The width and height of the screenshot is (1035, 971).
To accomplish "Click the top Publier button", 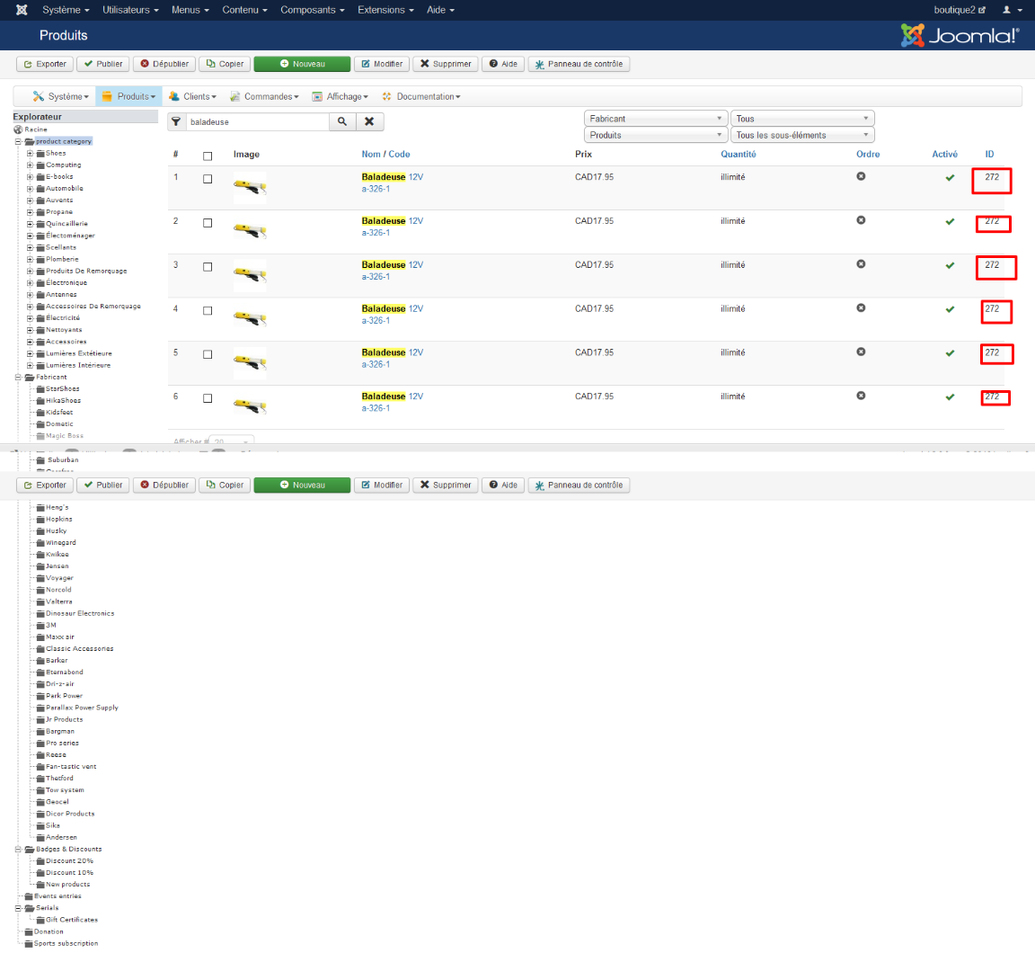I will click(103, 64).
